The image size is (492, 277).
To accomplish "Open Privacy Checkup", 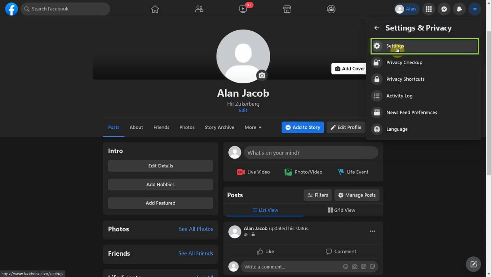I will pyautogui.click(x=425, y=62).
